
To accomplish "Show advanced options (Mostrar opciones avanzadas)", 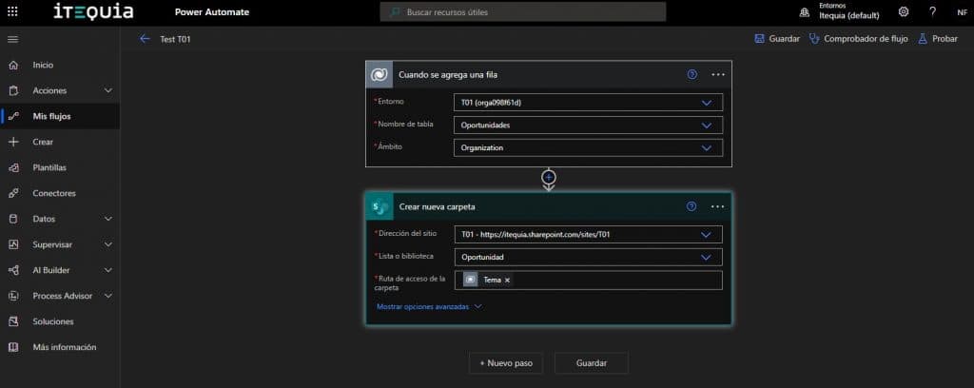I will 429,306.
